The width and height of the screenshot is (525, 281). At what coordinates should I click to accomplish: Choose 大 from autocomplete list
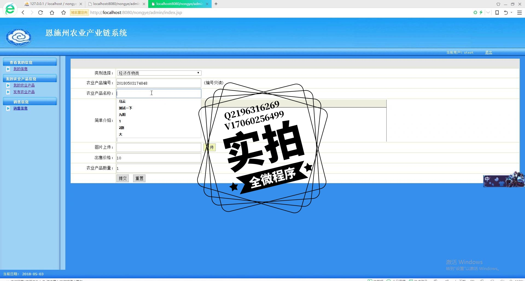click(x=159, y=134)
